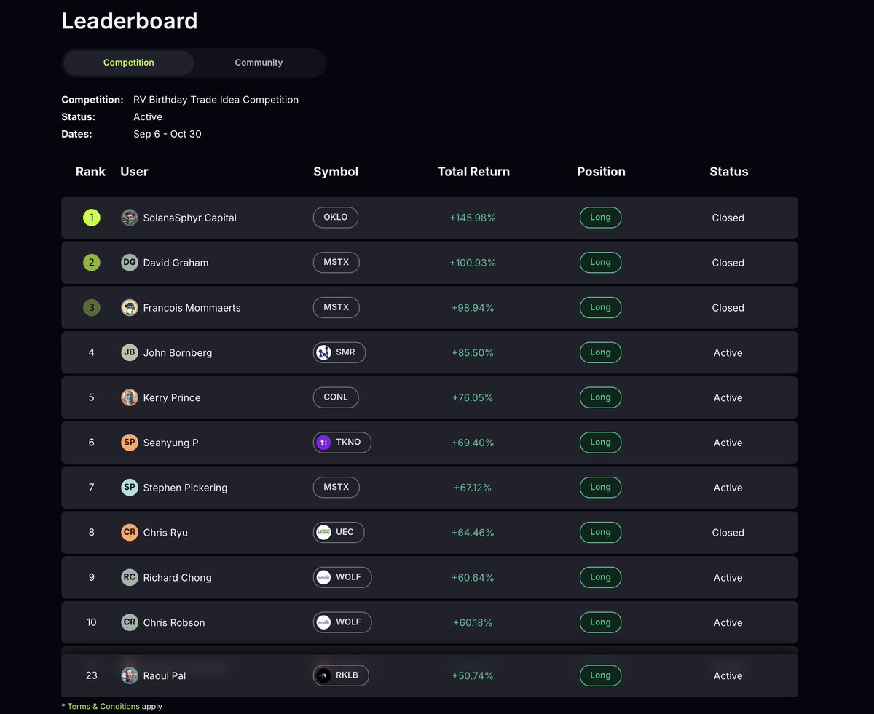Click the +85.50% total return value
874x714 pixels.
click(473, 353)
